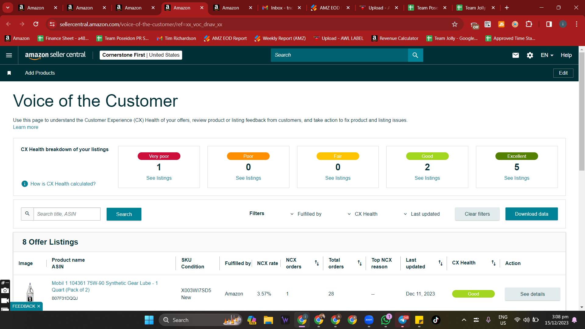
Task: Switch to the Team Jolly tab
Action: click(476, 8)
